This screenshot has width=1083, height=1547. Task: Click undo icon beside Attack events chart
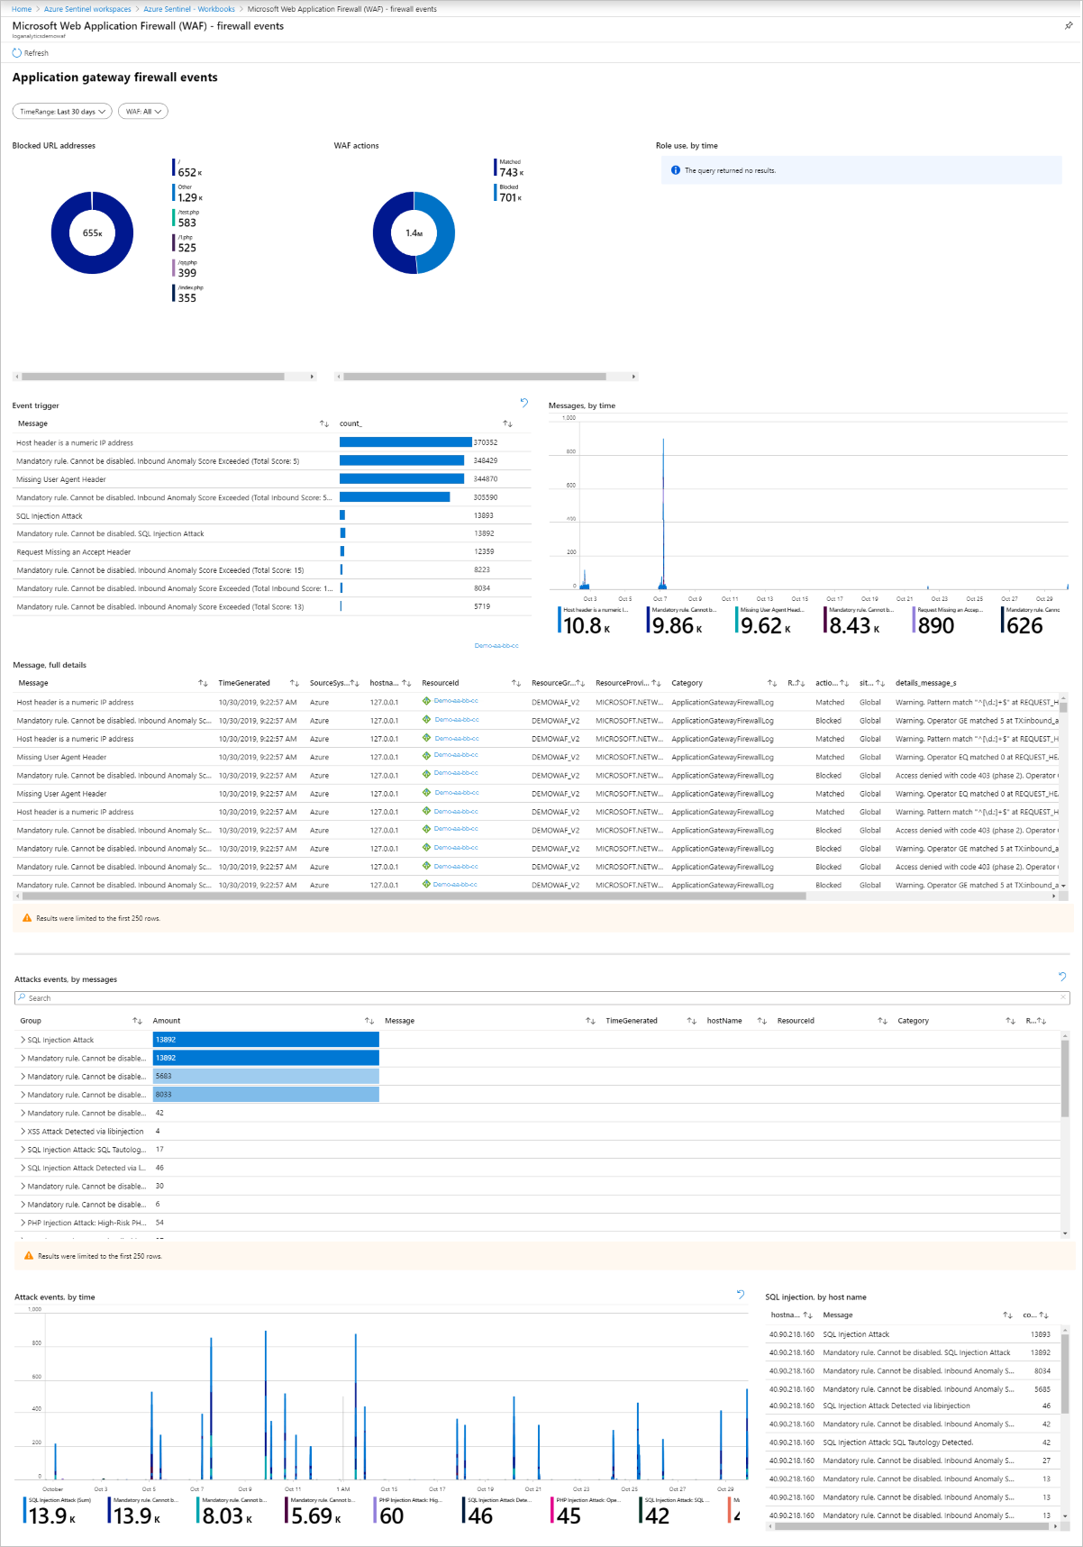pyautogui.click(x=741, y=1295)
